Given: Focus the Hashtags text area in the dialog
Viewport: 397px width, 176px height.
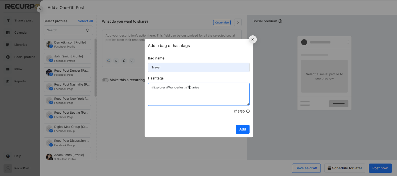Looking at the screenshot, I should [x=199, y=94].
